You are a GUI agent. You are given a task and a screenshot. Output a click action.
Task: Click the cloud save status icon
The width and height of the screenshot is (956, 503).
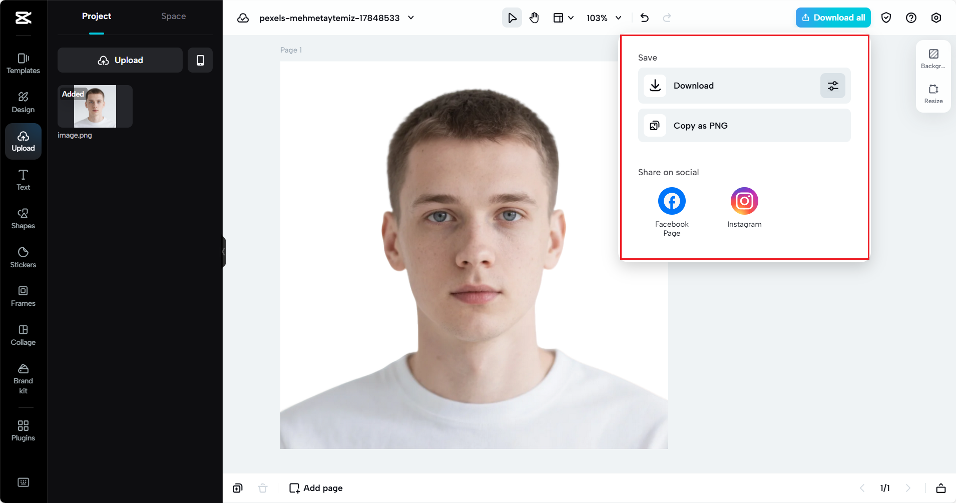[x=243, y=18]
